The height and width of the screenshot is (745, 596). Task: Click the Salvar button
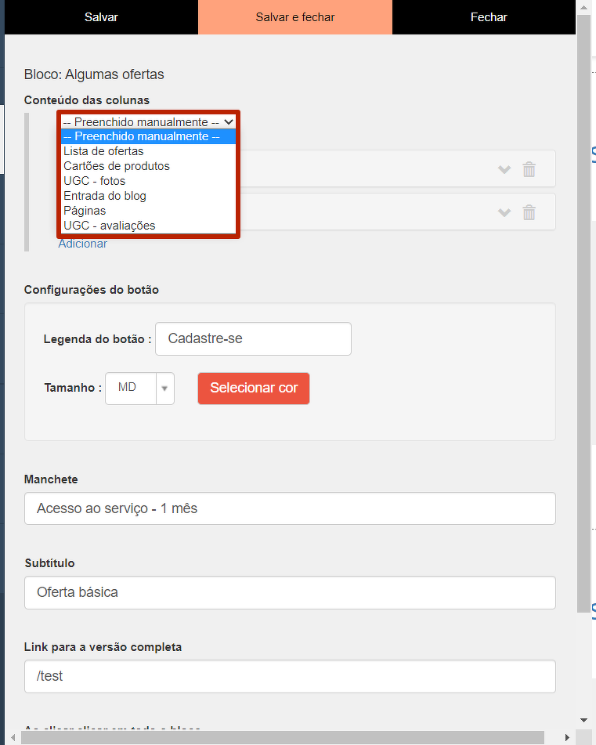[x=101, y=17]
